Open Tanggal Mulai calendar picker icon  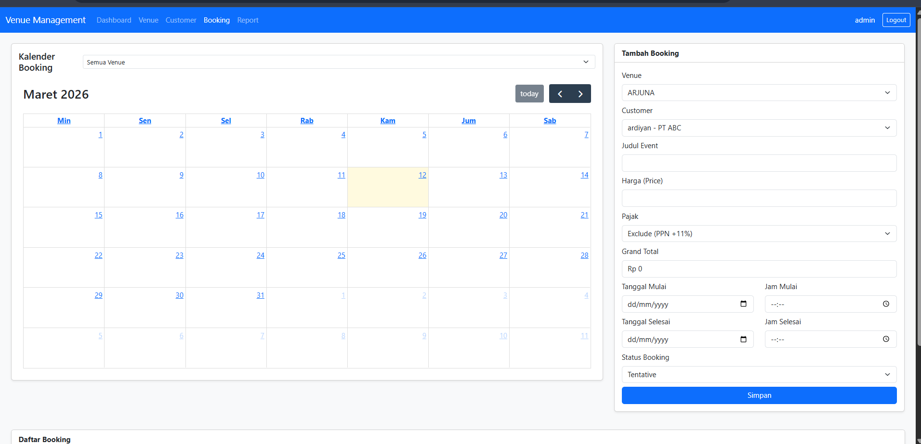point(743,304)
